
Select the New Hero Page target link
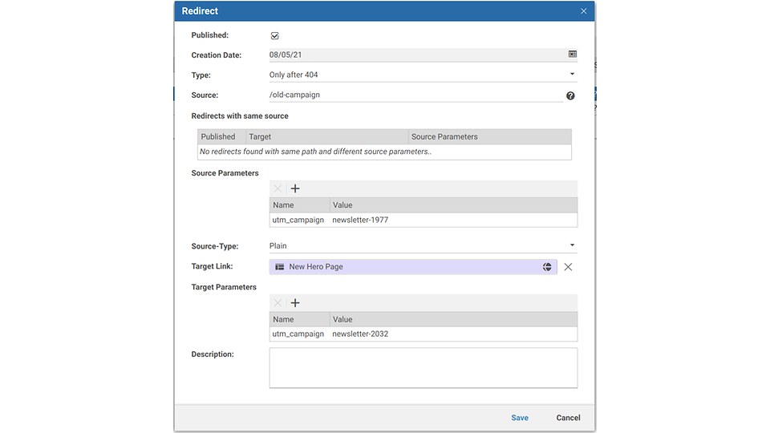(413, 266)
